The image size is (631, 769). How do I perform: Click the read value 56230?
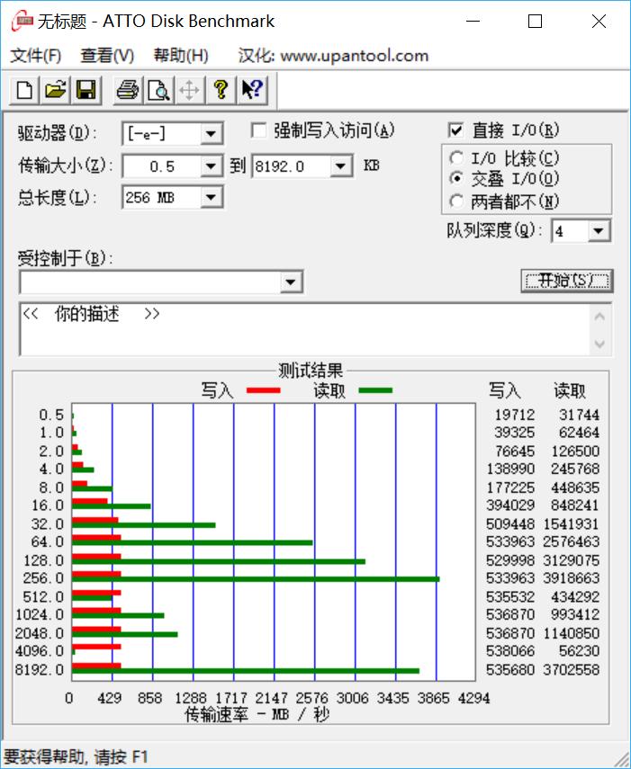tap(579, 651)
